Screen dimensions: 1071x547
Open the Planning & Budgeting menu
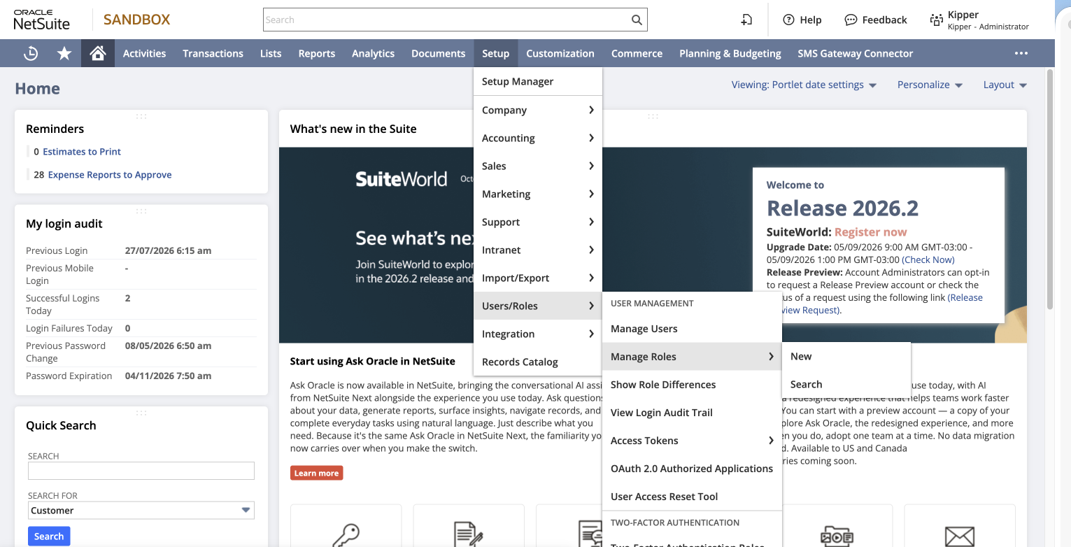(x=730, y=53)
